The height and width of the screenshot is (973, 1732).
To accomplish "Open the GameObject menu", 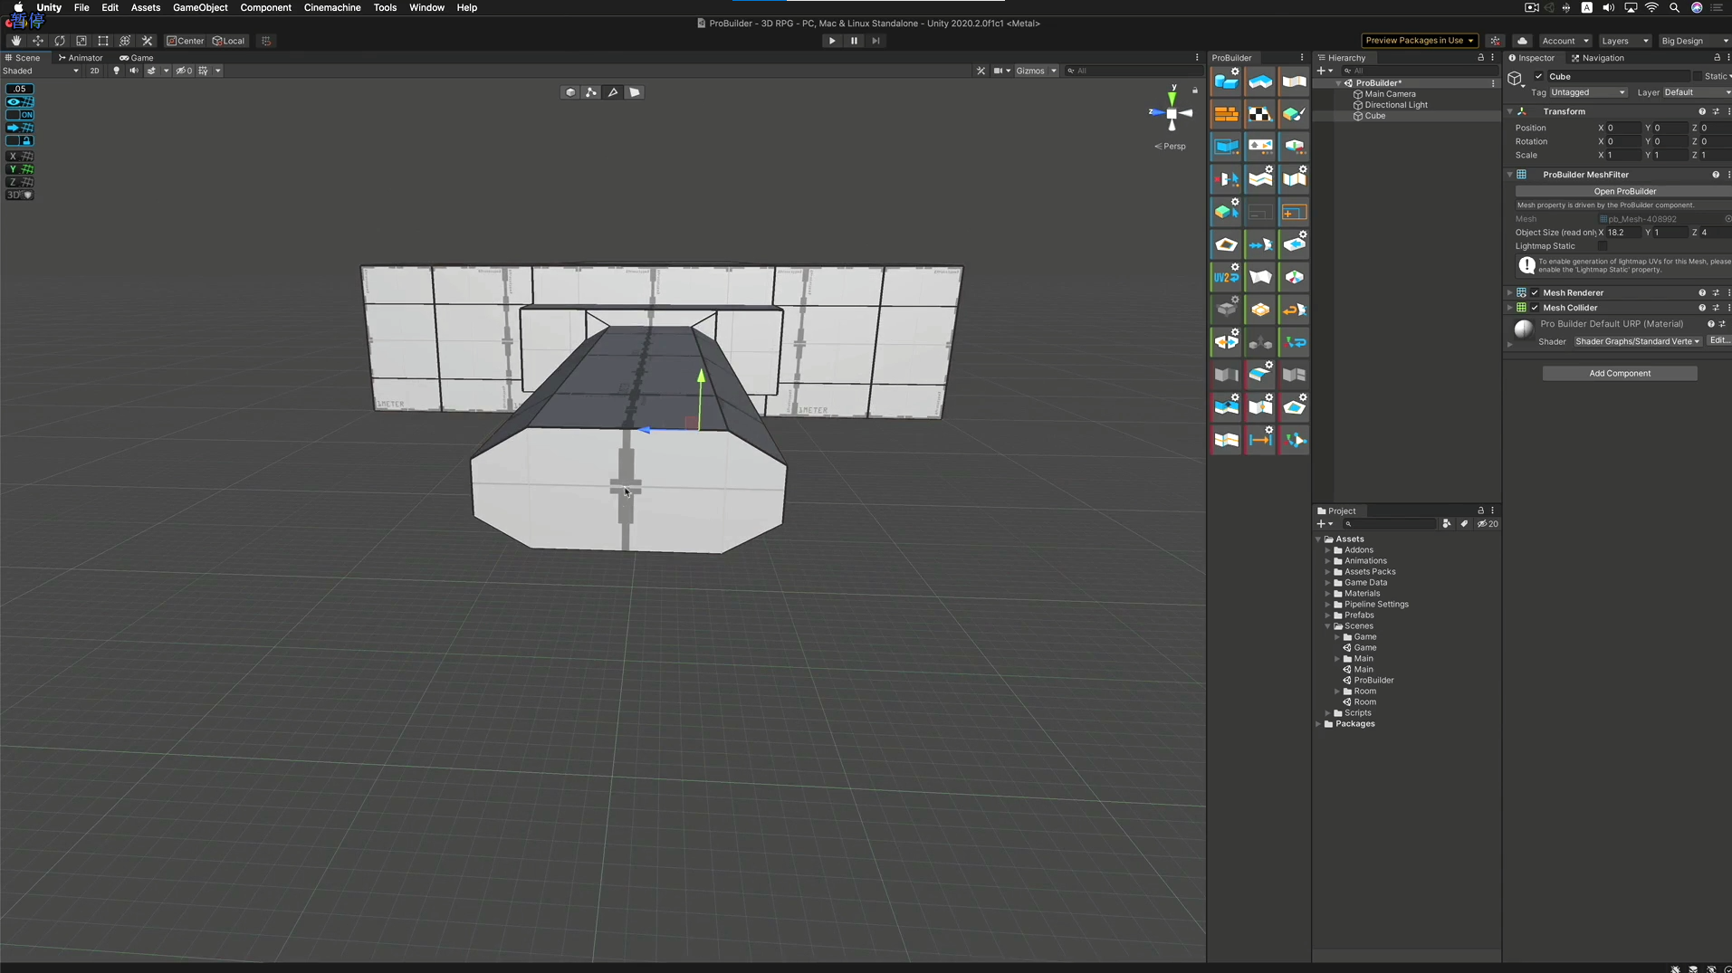I will (199, 7).
